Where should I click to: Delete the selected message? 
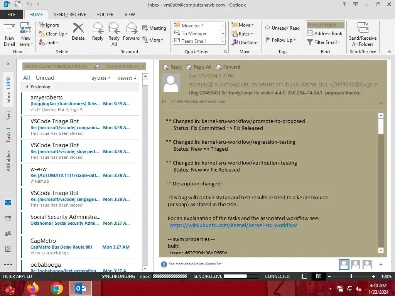click(x=78, y=32)
